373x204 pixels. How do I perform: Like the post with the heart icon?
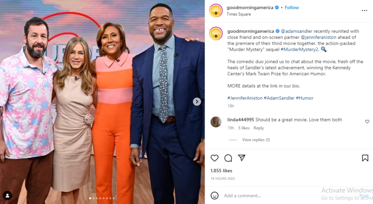tap(214, 158)
